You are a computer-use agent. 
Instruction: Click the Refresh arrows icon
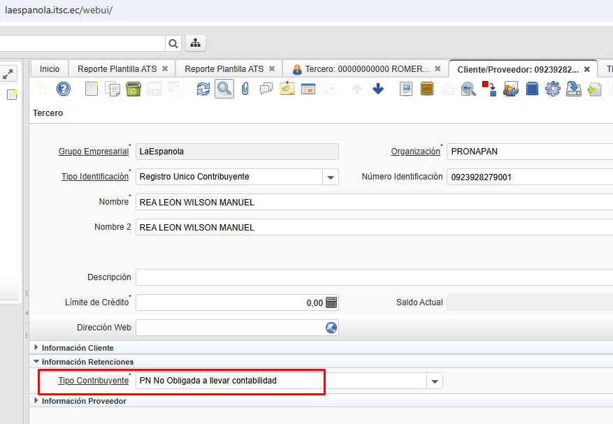(203, 89)
